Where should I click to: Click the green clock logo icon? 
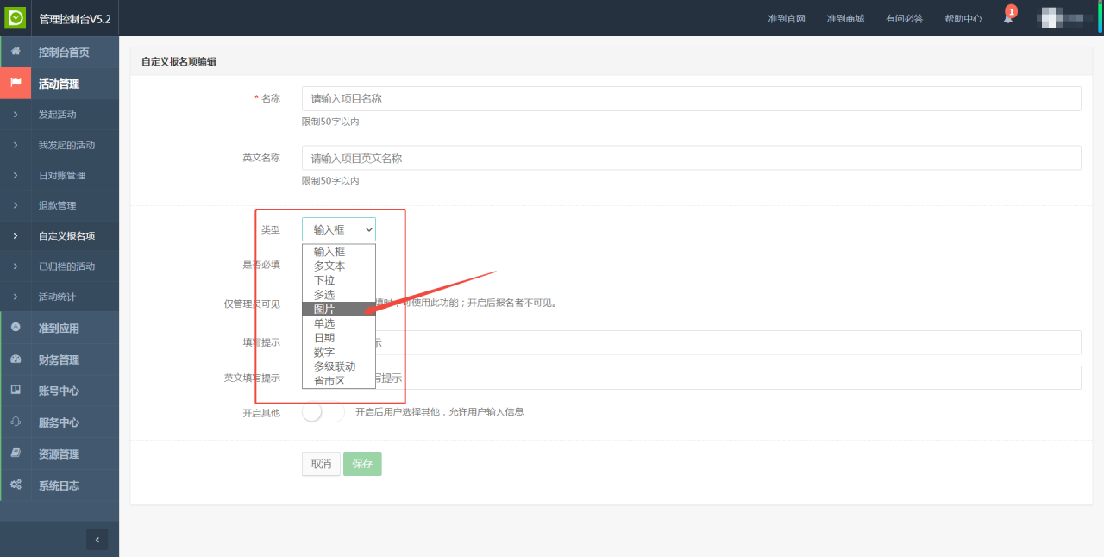tap(16, 17)
